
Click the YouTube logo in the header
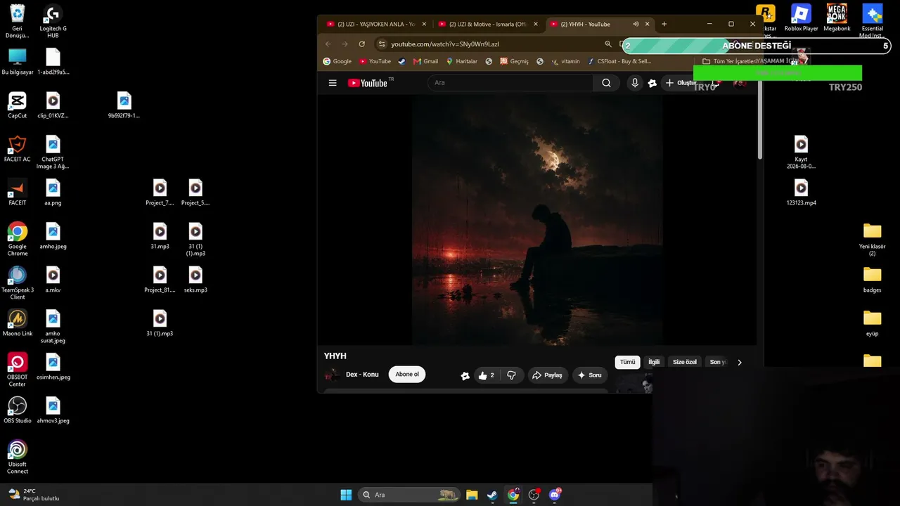coord(368,83)
